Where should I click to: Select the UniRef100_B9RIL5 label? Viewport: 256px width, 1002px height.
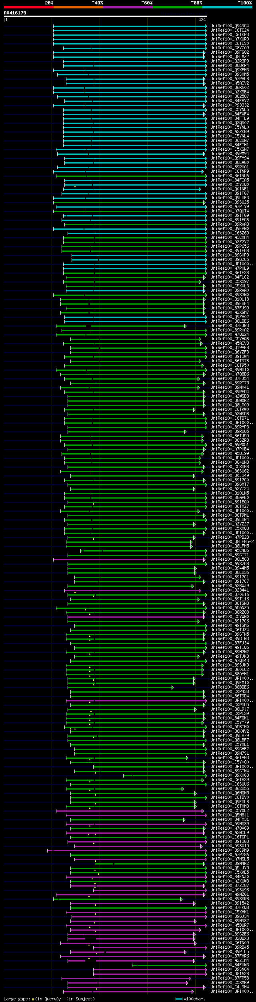point(230,951)
